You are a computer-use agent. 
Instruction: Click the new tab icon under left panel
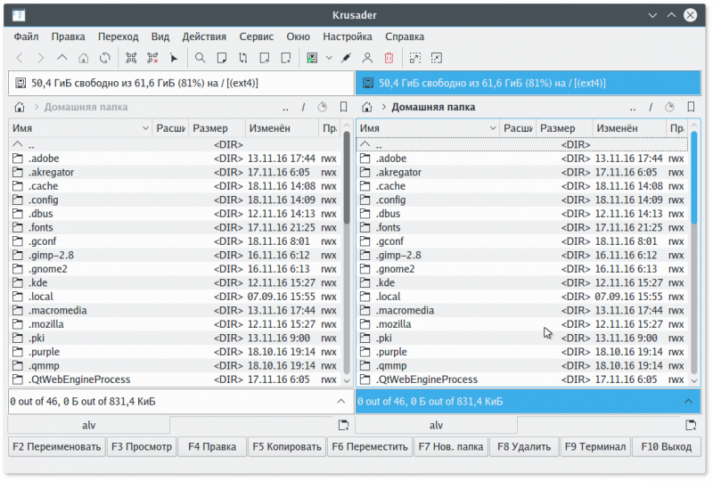click(343, 425)
